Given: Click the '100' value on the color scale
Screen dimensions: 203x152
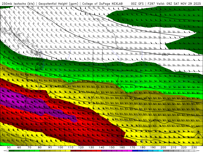Looking at the screenshot, I should coord(60,147).
